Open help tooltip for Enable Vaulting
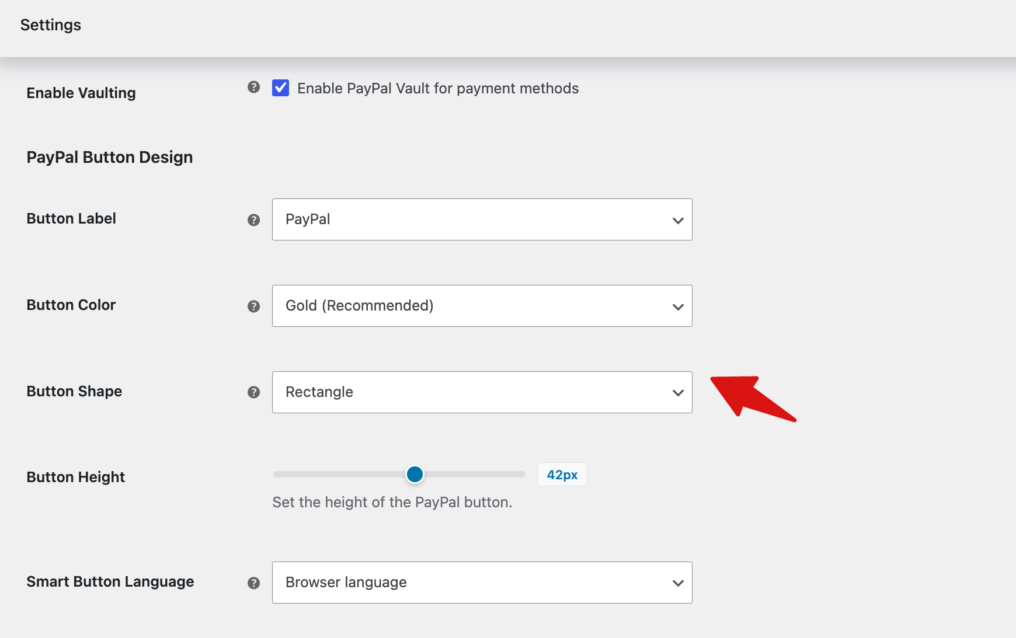This screenshot has height=638, width=1016. [x=253, y=87]
